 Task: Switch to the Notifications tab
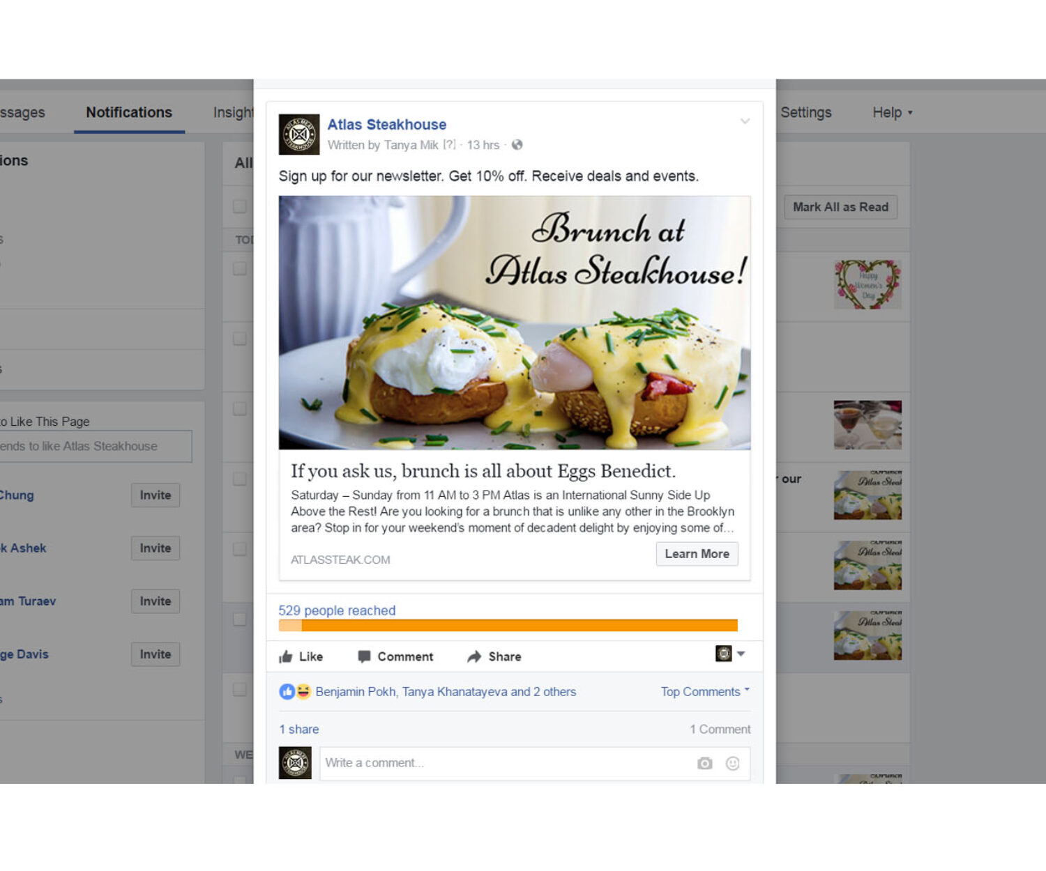click(x=129, y=112)
